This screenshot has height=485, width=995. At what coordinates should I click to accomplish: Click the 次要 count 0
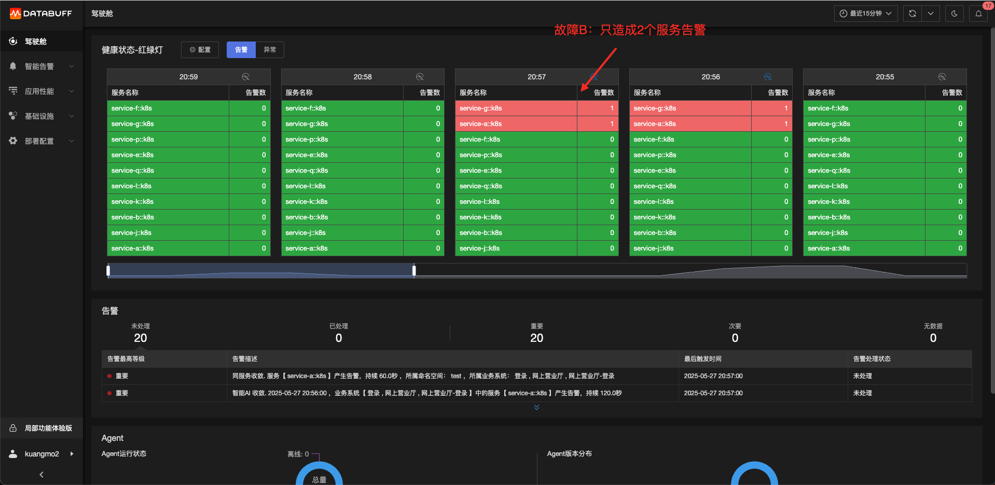735,338
